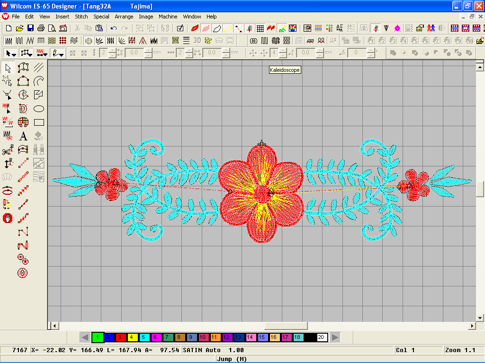This screenshot has height=363, width=485.
Task: Select red color swatch number 3
Action: click(x=120, y=337)
